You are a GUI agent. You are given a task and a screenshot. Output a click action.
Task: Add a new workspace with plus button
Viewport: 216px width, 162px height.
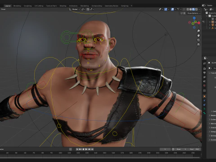(131, 6)
